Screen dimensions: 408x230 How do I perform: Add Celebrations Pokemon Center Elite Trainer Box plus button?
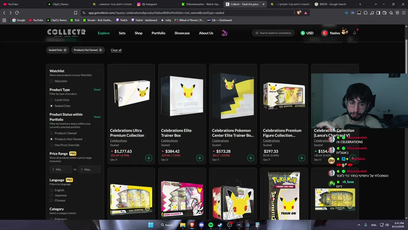pyautogui.click(x=251, y=158)
